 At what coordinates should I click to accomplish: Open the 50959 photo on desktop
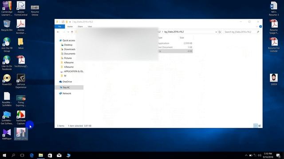274,79
